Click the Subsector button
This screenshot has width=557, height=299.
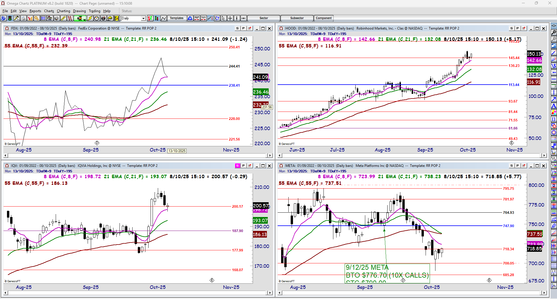[x=297, y=18]
